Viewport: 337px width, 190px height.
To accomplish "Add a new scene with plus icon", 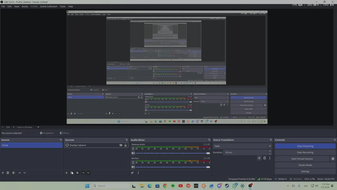I will click(3, 173).
